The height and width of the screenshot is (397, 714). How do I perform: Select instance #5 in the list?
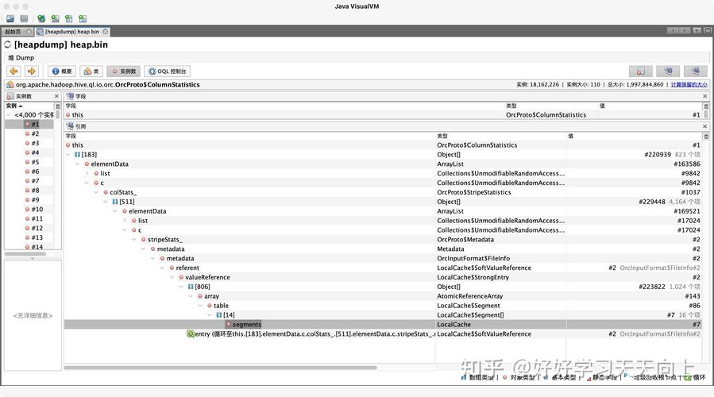(x=35, y=162)
